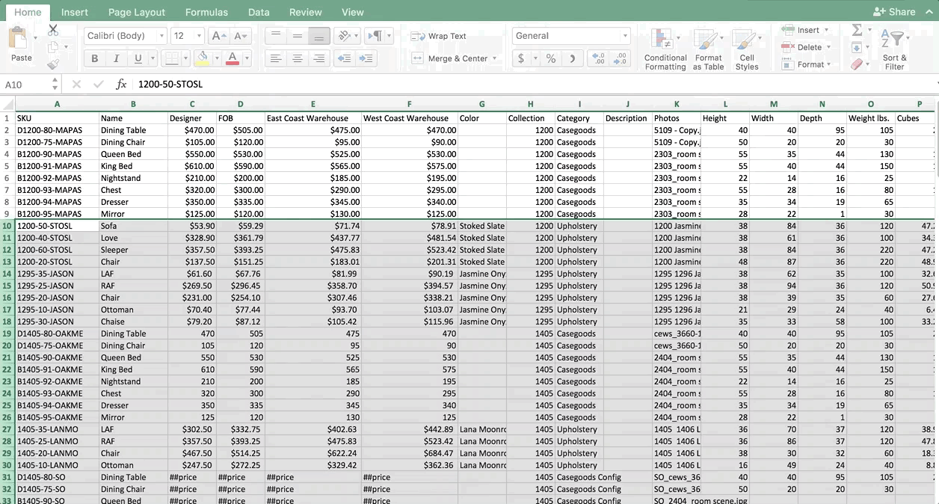The width and height of the screenshot is (939, 504).
Task: Go to the Formulas tab
Action: 207,12
